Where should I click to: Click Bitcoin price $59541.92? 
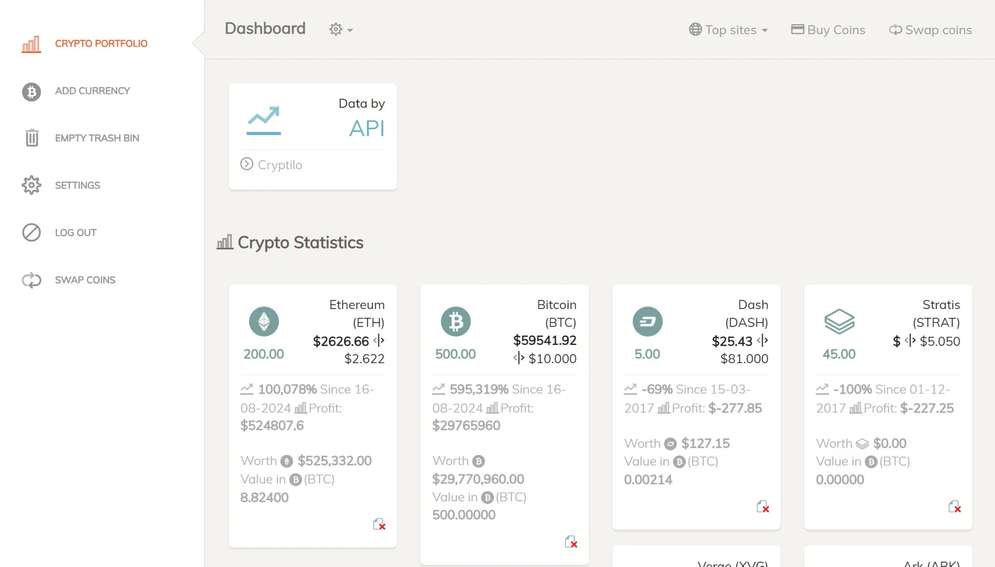point(545,341)
